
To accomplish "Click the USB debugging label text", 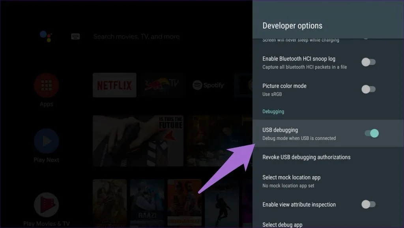I will pos(280,130).
